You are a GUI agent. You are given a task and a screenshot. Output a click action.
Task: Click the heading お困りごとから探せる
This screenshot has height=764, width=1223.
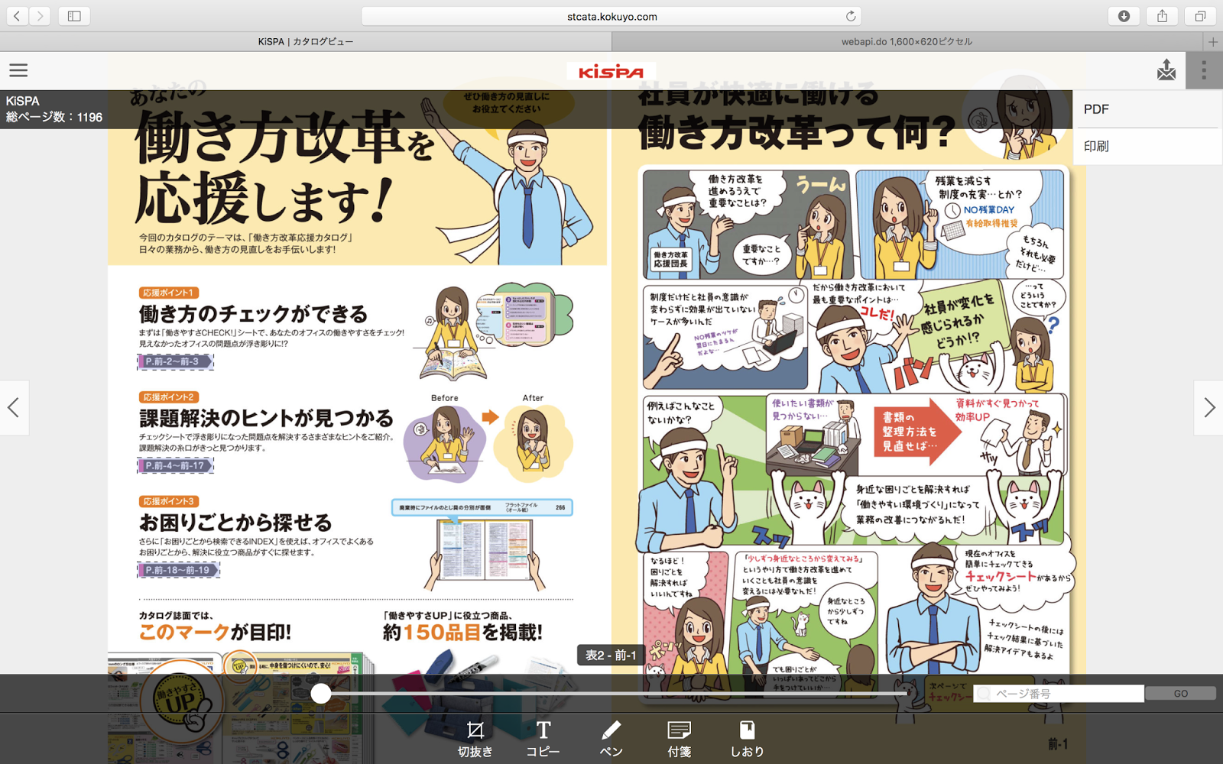point(235,523)
